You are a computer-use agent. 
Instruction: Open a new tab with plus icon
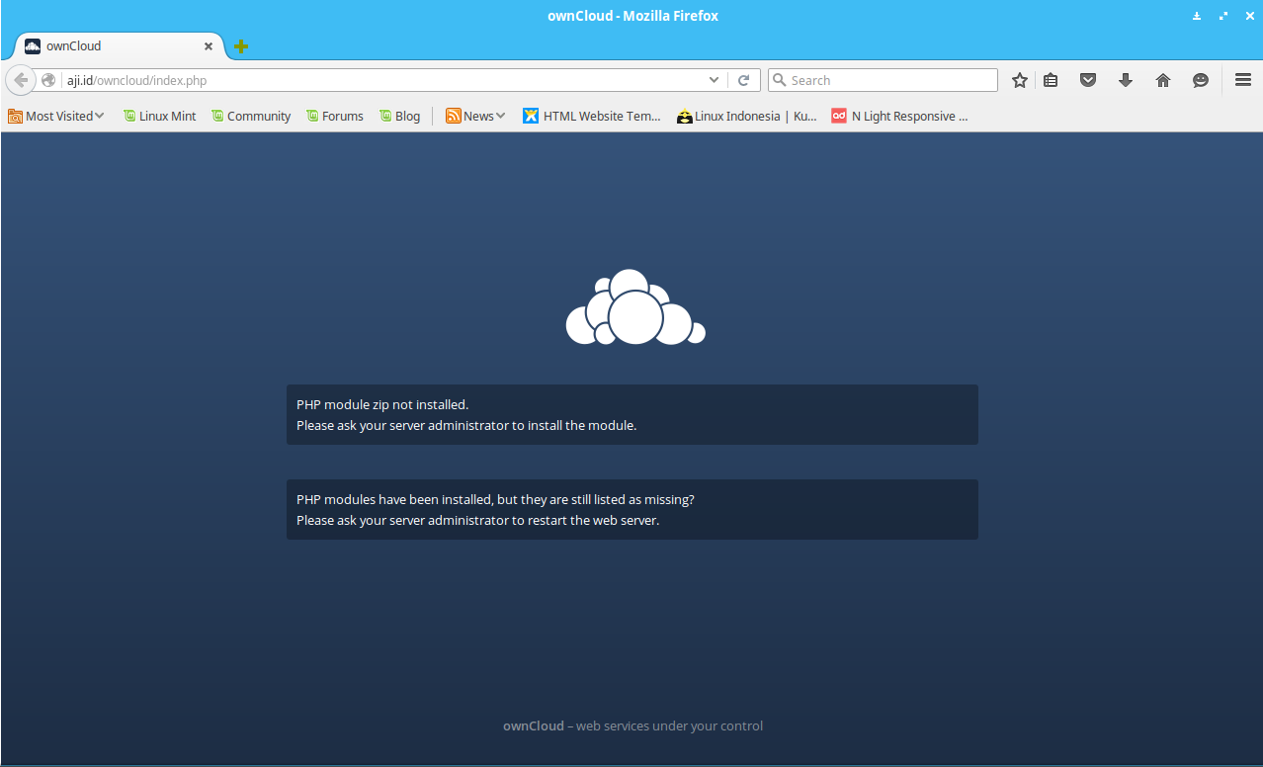tap(241, 46)
